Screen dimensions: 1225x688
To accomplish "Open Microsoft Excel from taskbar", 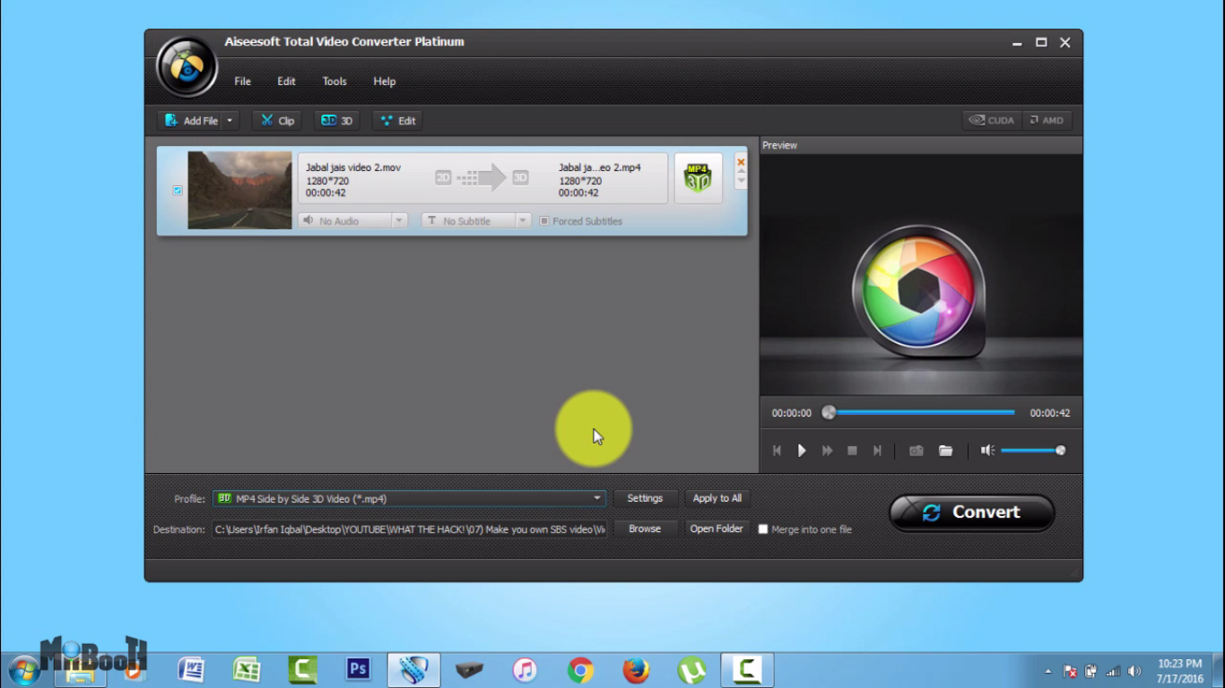I will click(x=247, y=670).
